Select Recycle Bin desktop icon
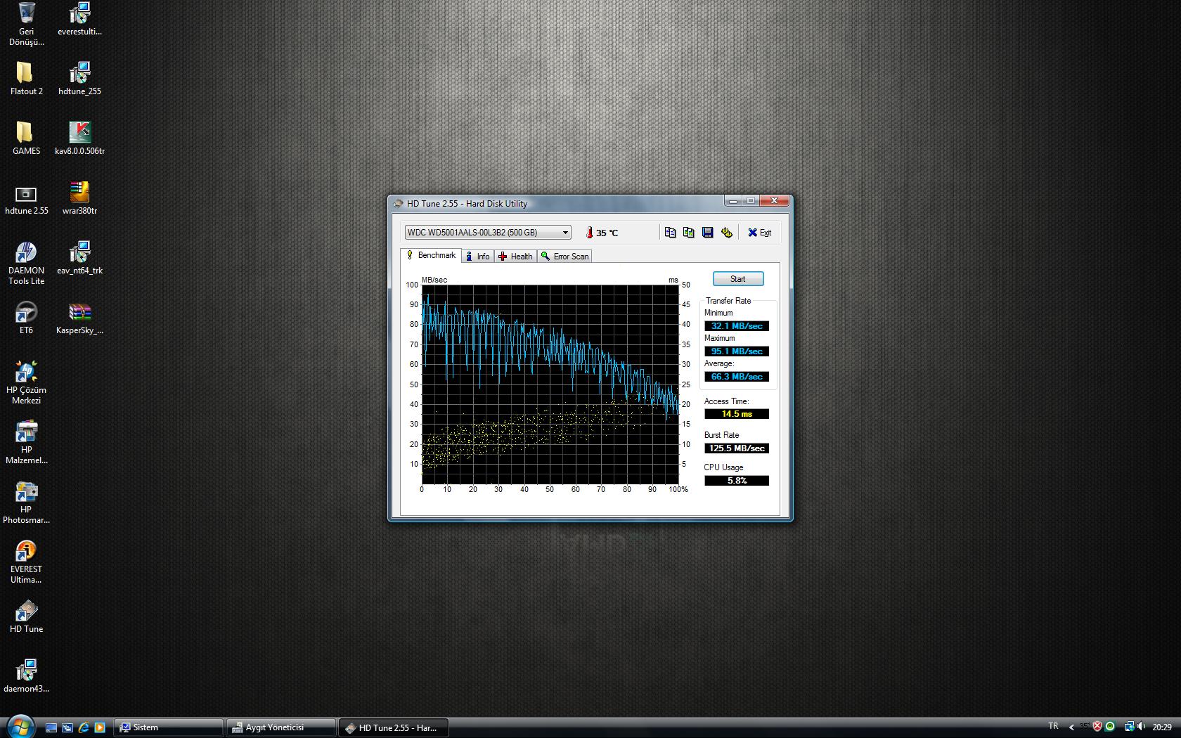Viewport: 1181px width, 738px height. pyautogui.click(x=26, y=24)
